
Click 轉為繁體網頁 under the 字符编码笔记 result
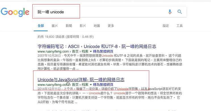(x=103, y=51)
